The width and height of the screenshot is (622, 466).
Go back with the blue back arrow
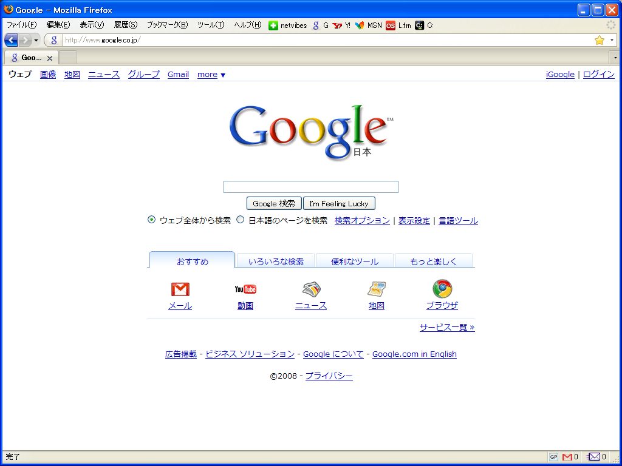coord(11,40)
